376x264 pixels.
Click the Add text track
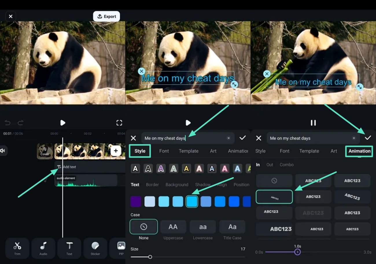(90, 167)
